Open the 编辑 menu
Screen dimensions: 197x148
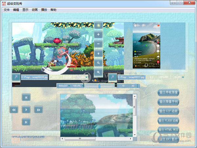click(x=16, y=10)
